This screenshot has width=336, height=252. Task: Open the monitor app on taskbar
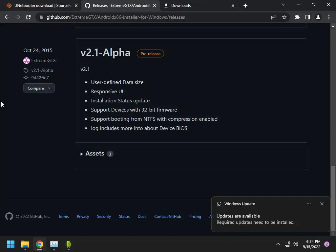[54, 244]
